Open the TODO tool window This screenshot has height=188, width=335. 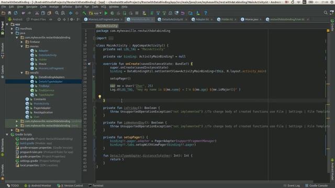13,186
